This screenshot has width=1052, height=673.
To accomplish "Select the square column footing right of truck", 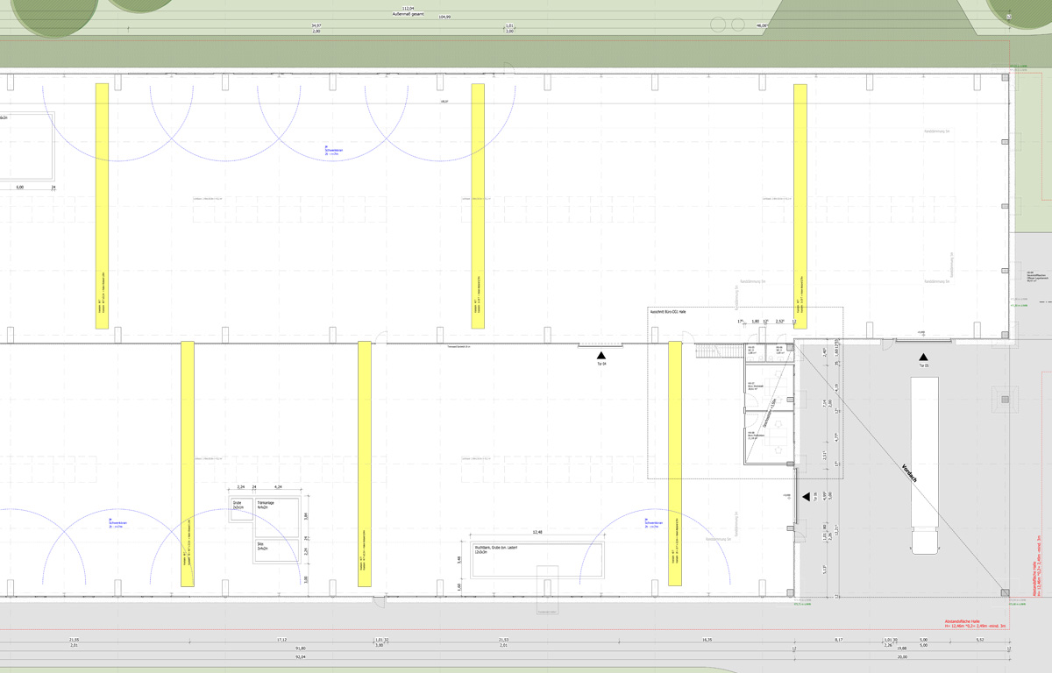I will (1003, 399).
